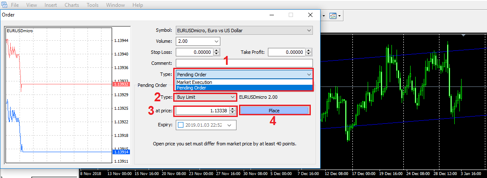
Task: Open the Tools menu
Action: (x=93, y=5)
